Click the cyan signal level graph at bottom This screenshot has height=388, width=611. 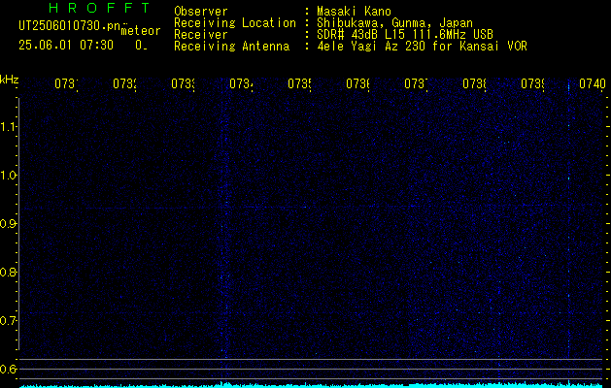(312, 385)
